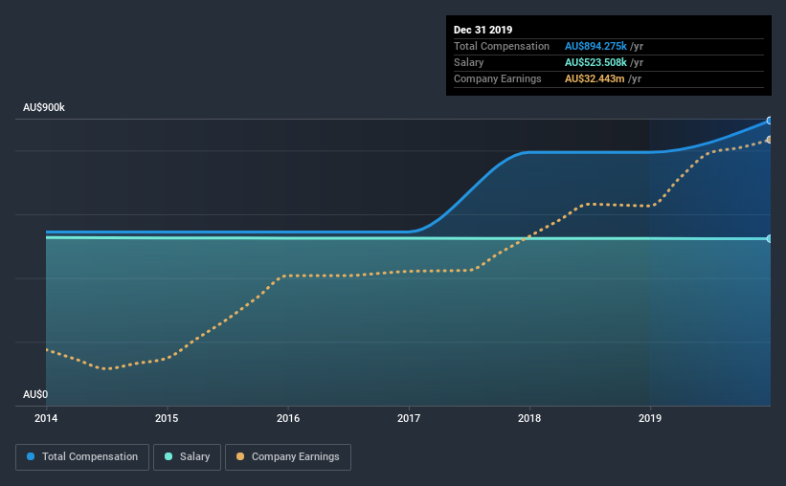Click the AU$894.275k total compensation value
Image resolution: width=786 pixels, height=486 pixels.
click(x=595, y=46)
